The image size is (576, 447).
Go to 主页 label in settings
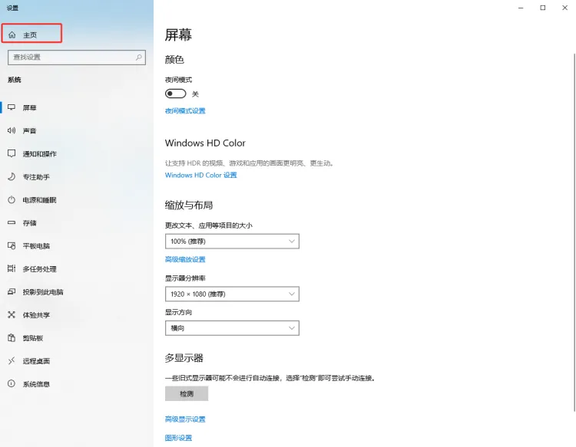coord(30,35)
